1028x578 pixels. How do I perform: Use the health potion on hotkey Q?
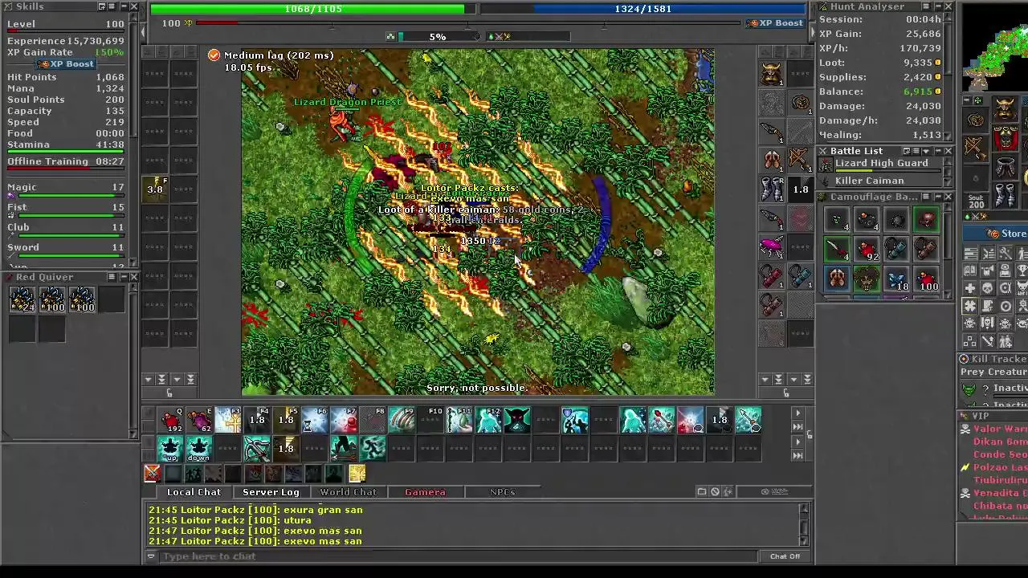pos(170,419)
